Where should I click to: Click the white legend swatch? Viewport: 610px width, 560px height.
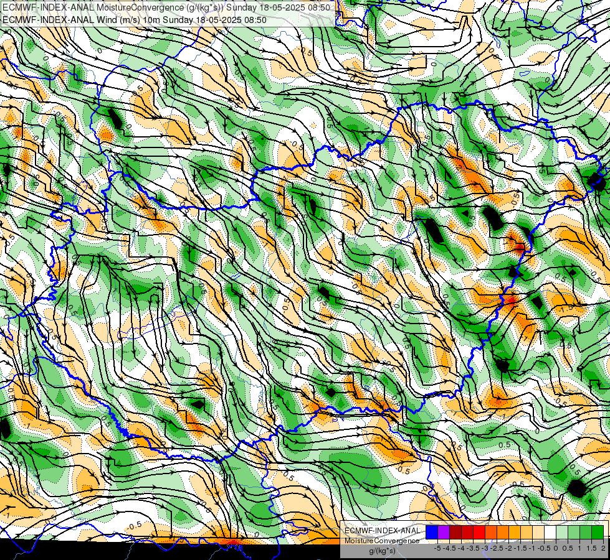point(550,533)
